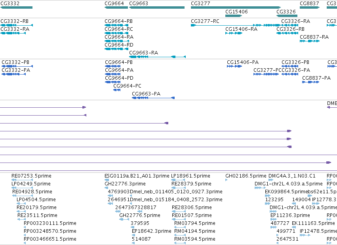Select the CG15406 gene label

pyautogui.click(x=236, y=11)
